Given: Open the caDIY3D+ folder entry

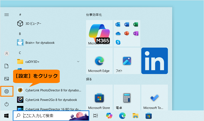Looking at the screenshot, I should coord(49,62).
